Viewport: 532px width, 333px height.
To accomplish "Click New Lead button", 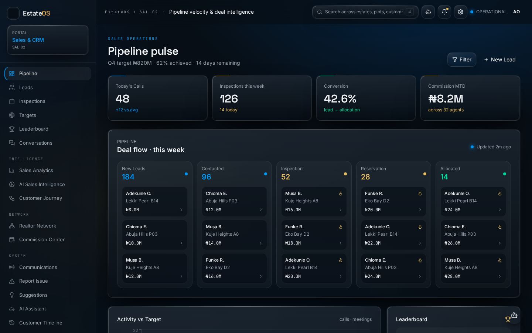I will coord(499,60).
